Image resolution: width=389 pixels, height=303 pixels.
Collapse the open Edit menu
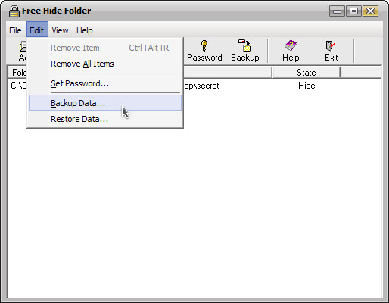(37, 30)
